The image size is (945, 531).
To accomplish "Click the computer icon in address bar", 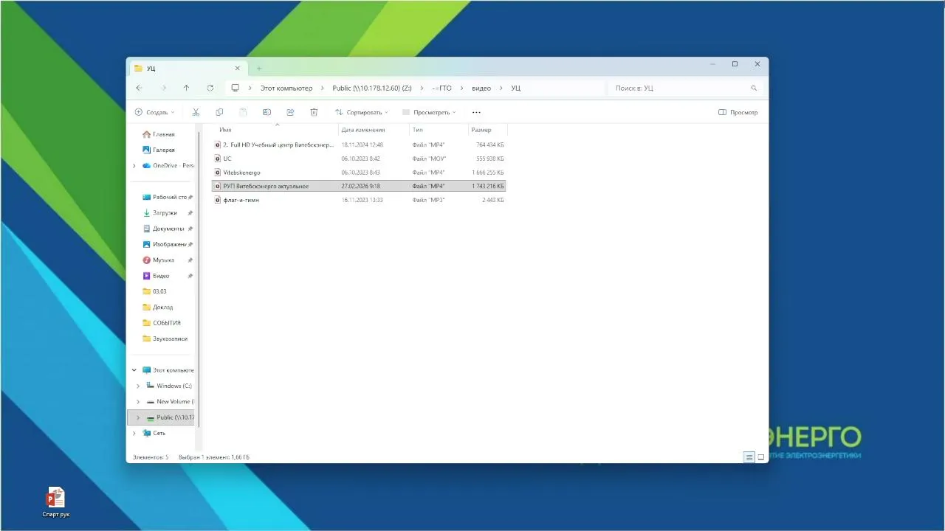I will click(x=236, y=88).
